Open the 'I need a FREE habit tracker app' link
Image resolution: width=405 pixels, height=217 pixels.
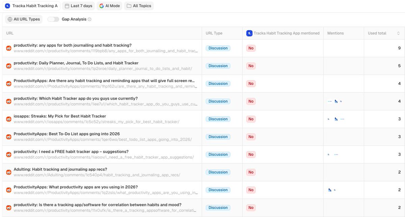[71, 151]
